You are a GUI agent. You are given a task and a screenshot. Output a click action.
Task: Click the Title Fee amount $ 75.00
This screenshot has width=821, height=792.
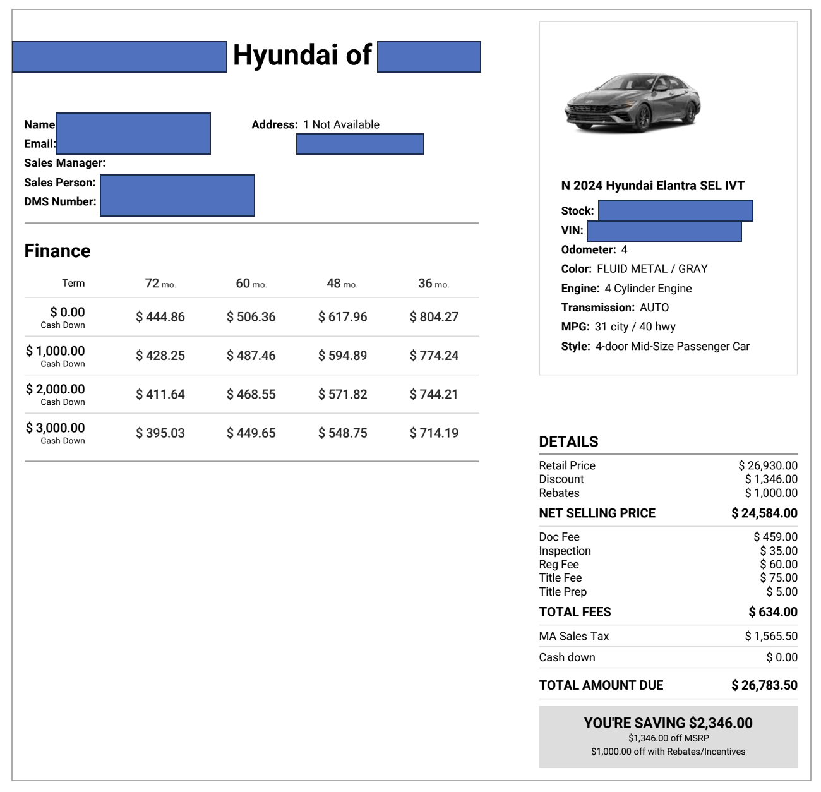click(779, 578)
